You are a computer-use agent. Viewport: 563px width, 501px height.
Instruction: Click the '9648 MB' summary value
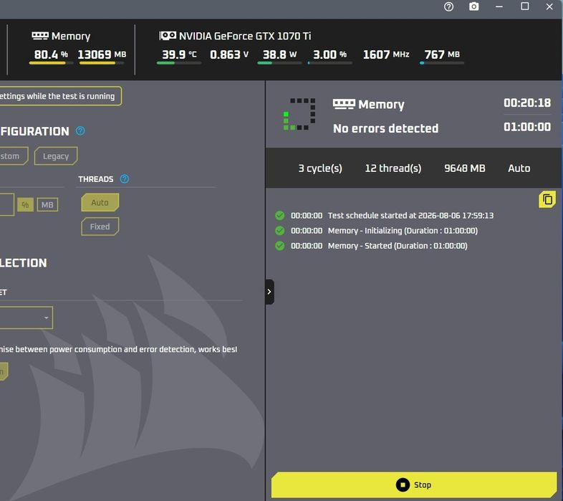[465, 168]
